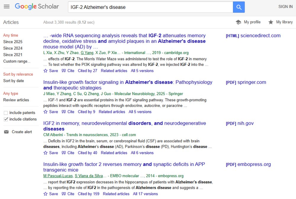Save the IGF2 in memory article

(51, 153)
